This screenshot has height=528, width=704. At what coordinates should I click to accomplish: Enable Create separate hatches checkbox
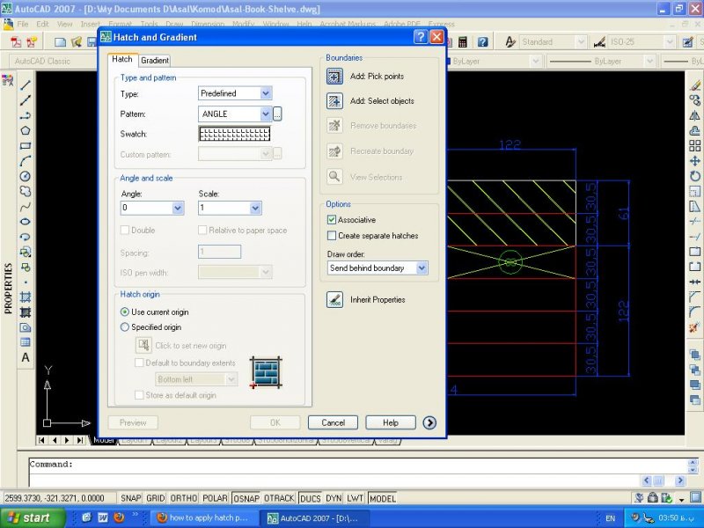tap(332, 236)
